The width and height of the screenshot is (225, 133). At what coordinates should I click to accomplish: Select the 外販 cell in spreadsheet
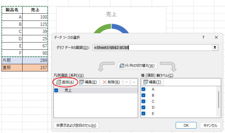coord(12,60)
